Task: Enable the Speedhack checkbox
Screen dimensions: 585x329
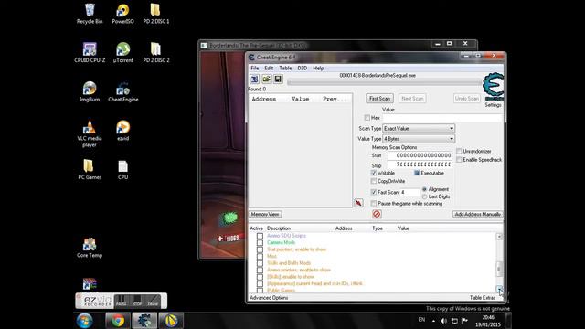Action: (x=459, y=160)
